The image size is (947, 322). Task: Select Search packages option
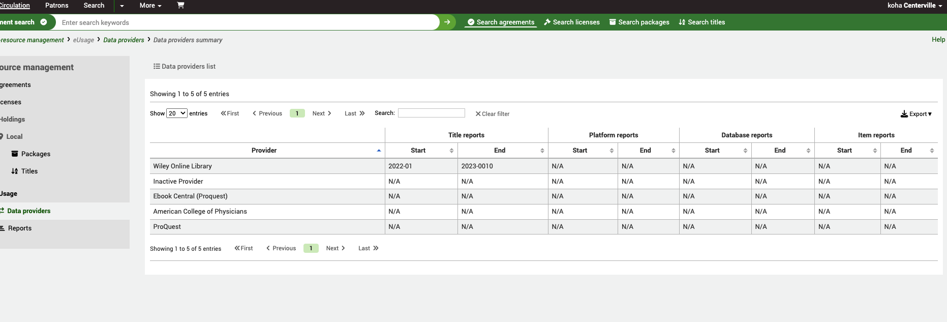639,22
